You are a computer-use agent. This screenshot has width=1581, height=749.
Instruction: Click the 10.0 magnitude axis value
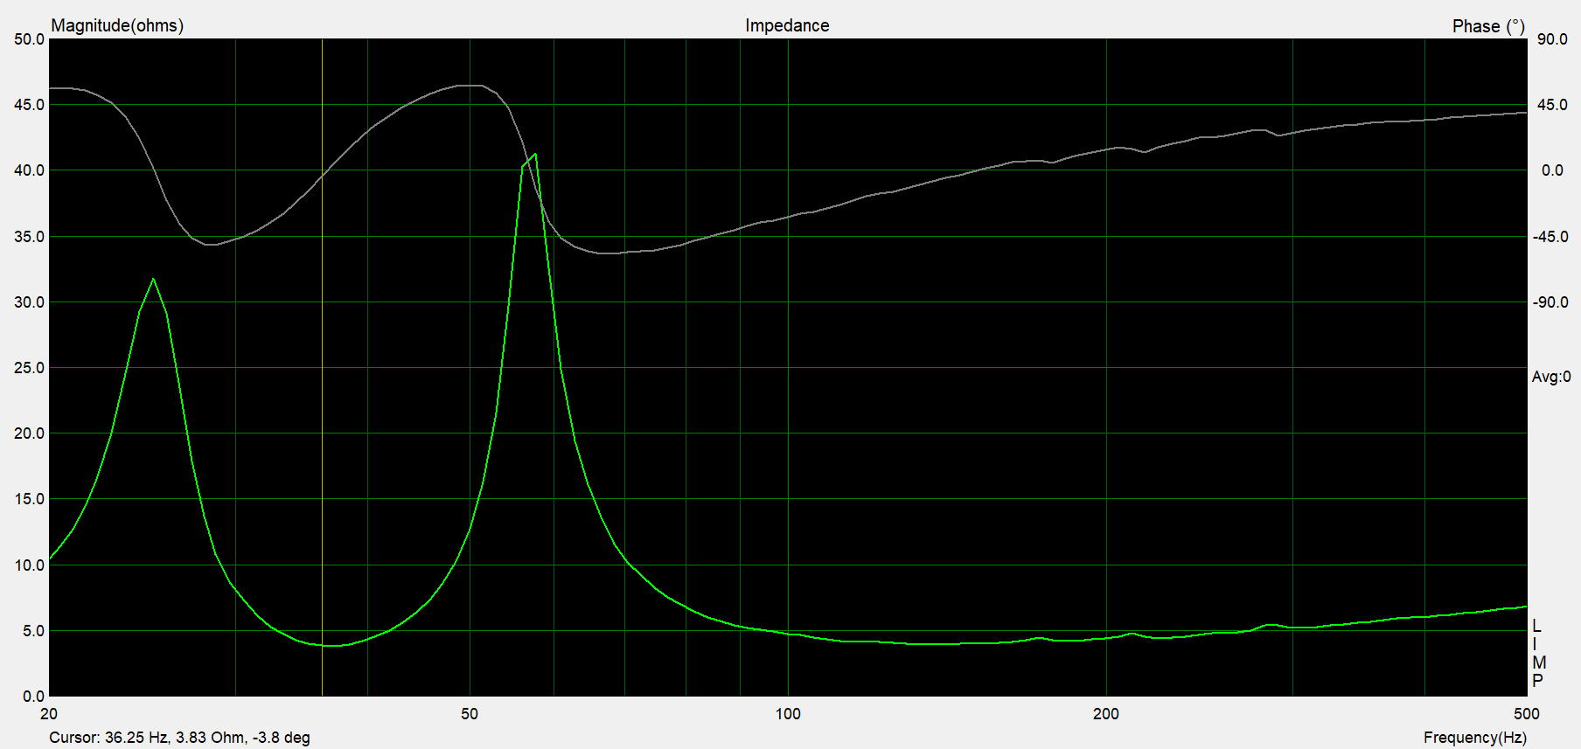coord(29,565)
